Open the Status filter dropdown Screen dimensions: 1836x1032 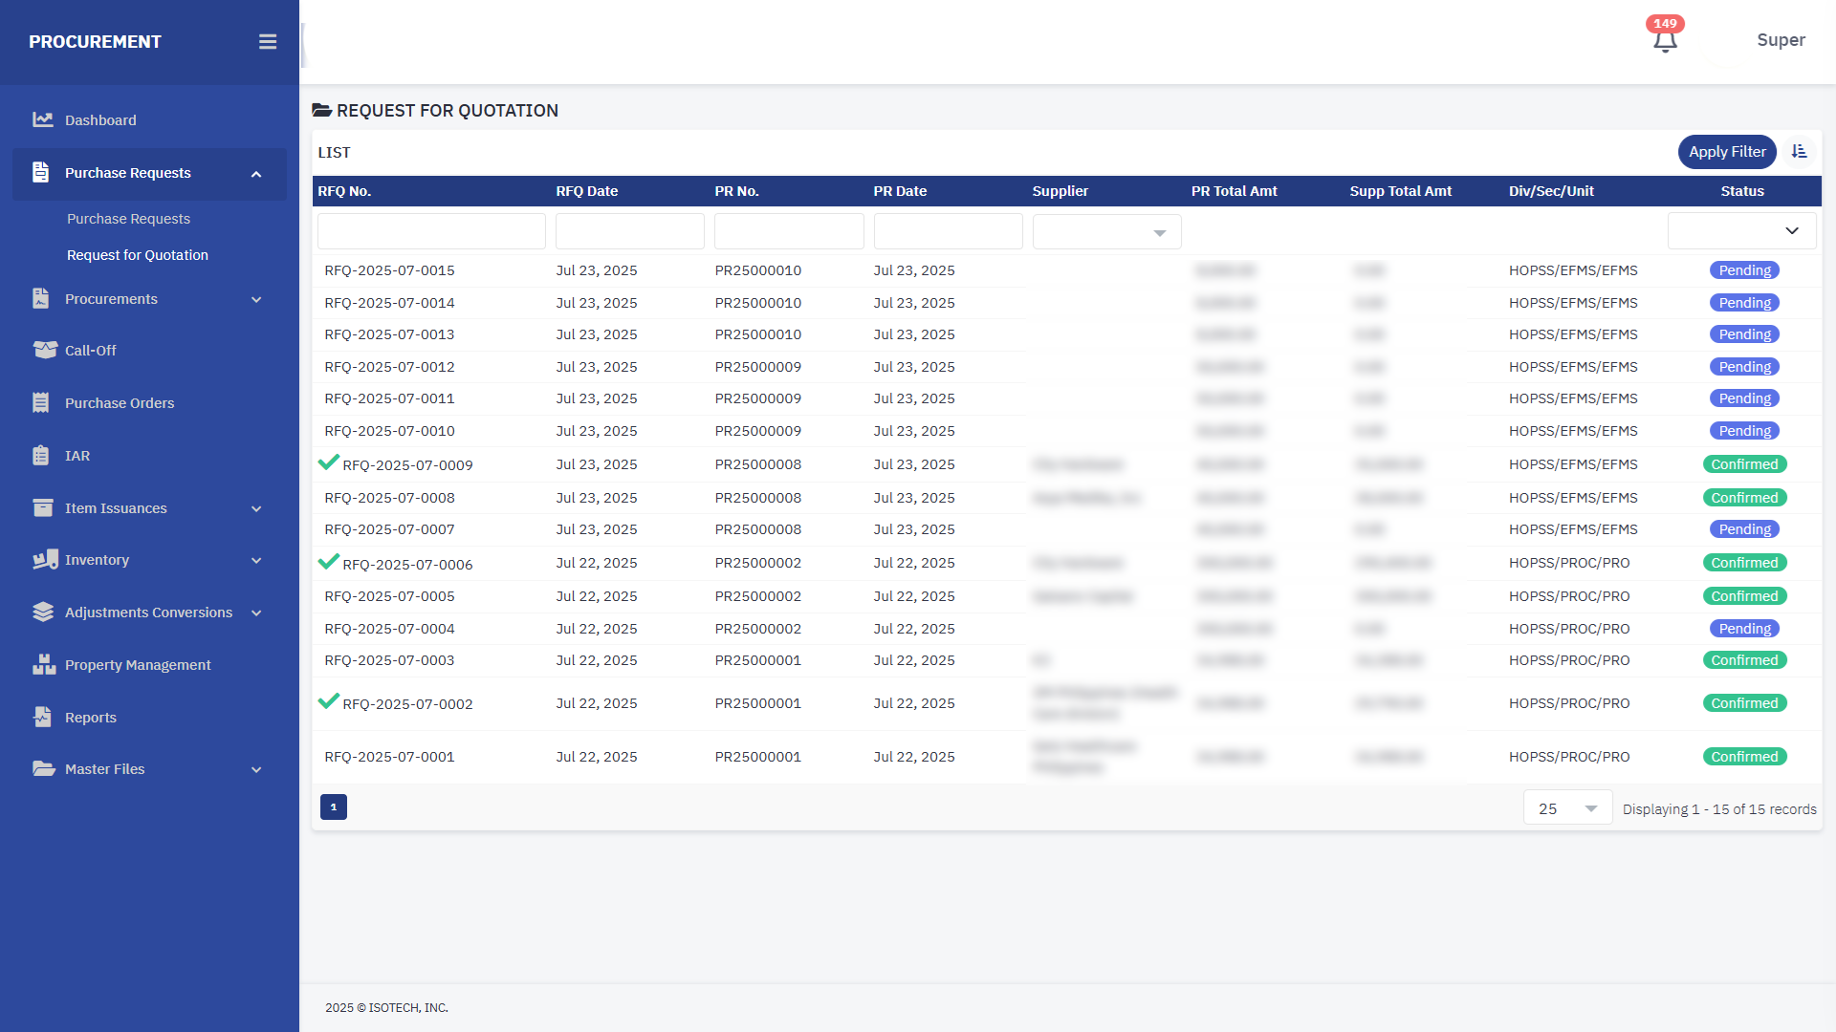click(1741, 231)
